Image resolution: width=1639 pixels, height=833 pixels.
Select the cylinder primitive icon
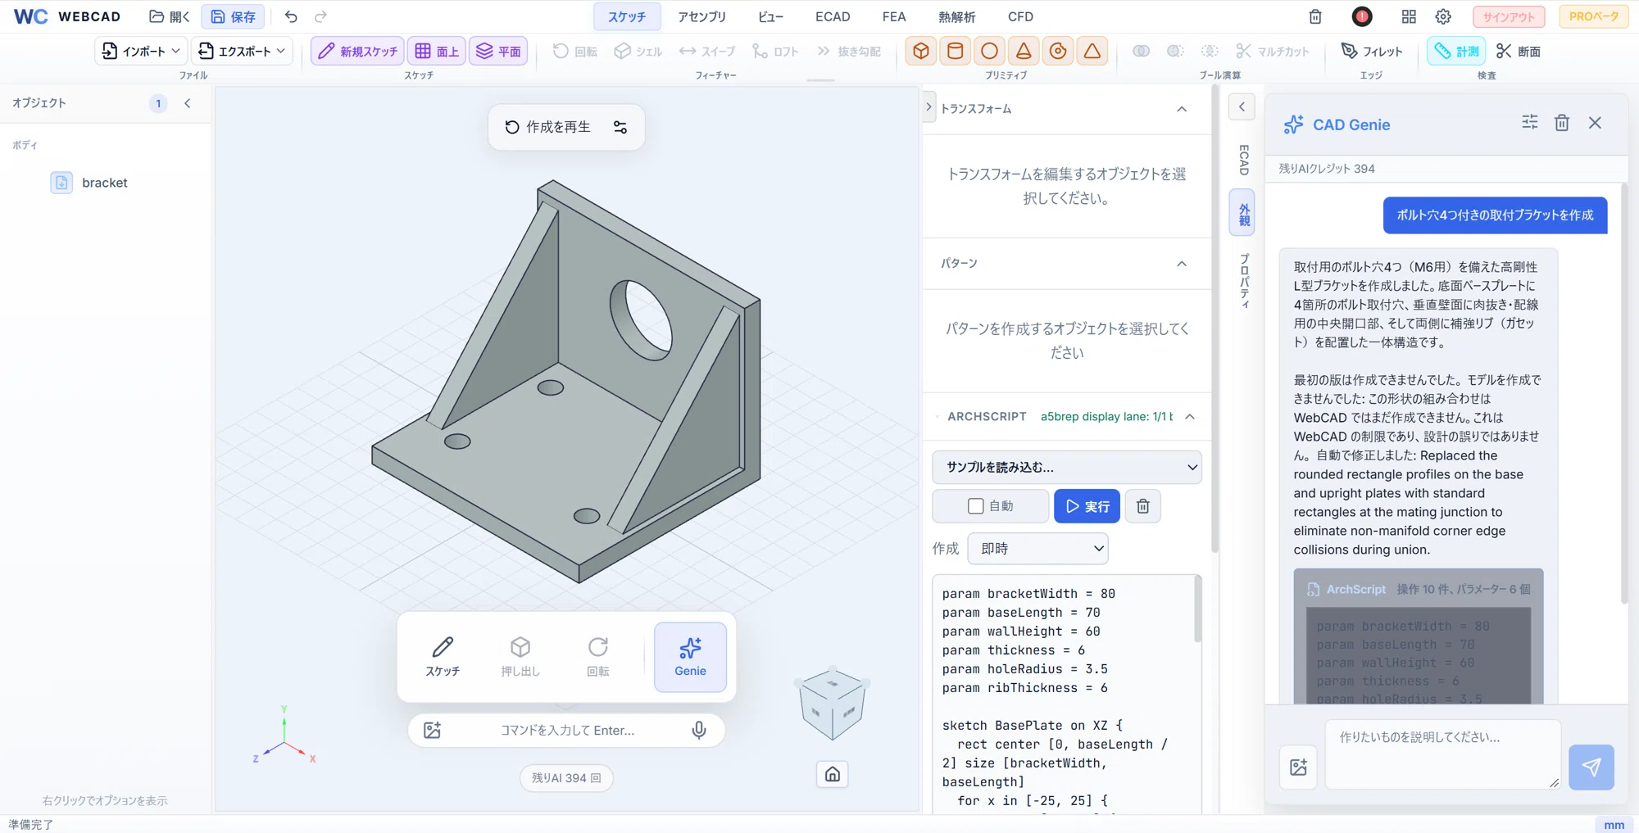pyautogui.click(x=956, y=51)
